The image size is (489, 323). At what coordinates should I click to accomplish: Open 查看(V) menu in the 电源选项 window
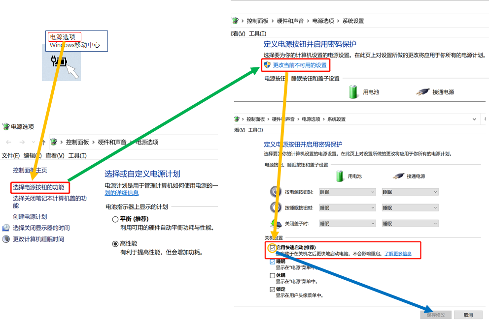[x=55, y=155]
